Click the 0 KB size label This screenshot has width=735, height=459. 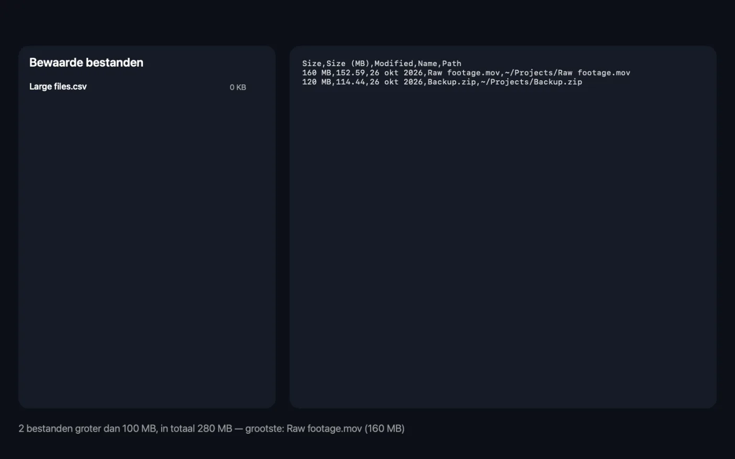coord(238,88)
